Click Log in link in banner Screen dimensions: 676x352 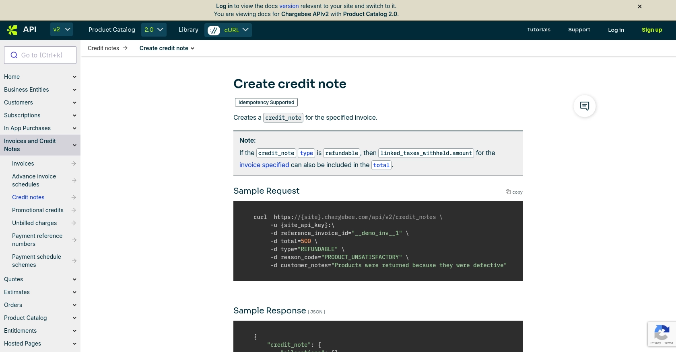[224, 6]
